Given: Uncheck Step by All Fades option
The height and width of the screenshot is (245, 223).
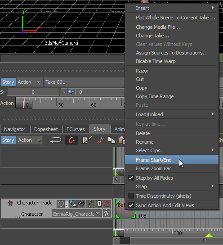Looking at the screenshot, I should tap(131, 178).
